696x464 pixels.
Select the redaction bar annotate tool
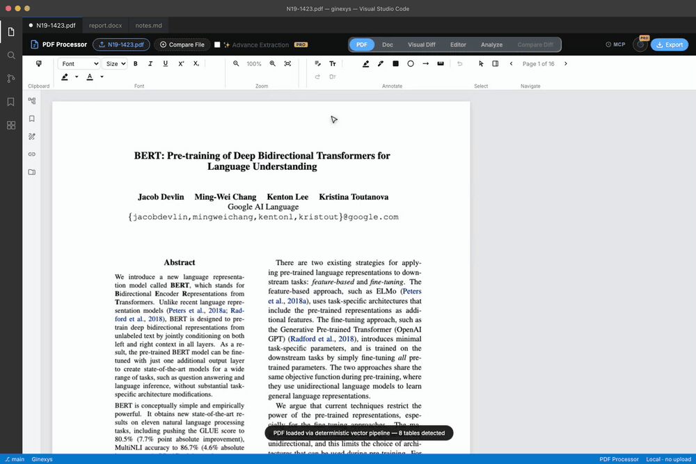tap(441, 64)
